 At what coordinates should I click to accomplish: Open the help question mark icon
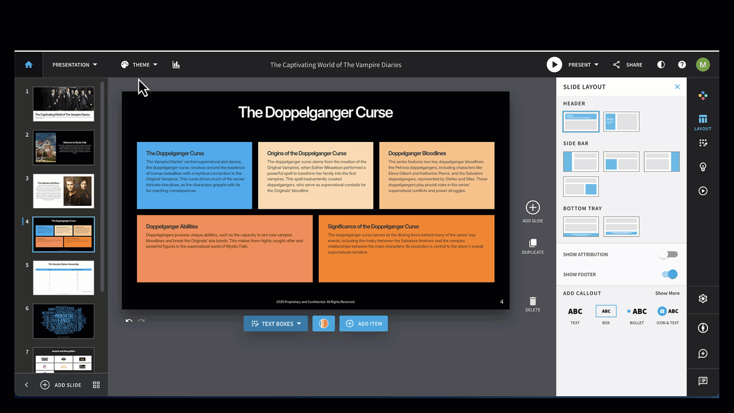(x=682, y=65)
